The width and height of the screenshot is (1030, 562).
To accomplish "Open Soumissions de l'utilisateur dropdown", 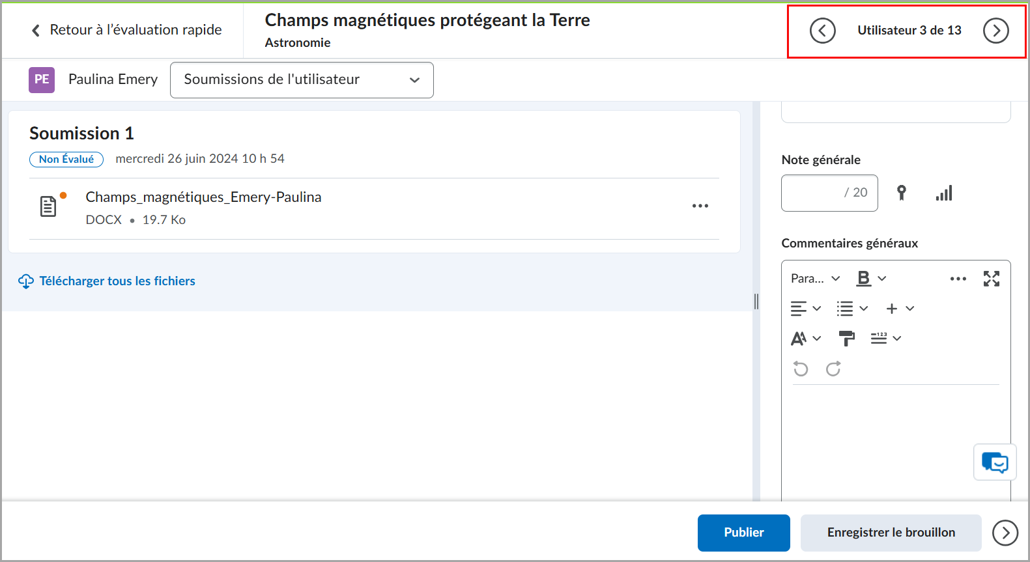I will point(302,80).
